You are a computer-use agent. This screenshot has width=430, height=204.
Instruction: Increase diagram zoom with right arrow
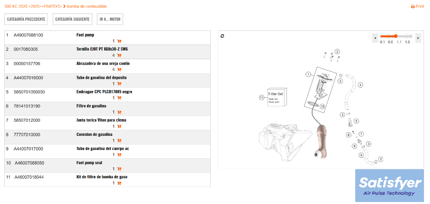coord(418,38)
